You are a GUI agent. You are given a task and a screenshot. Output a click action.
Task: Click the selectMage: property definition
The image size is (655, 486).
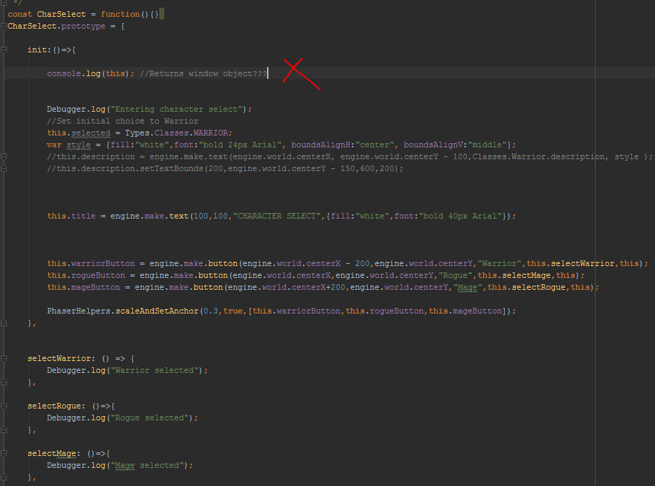coord(53,453)
